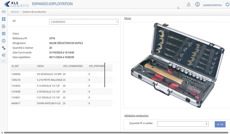
Task: Go to Général breadcrumb link
Action: coord(15,12)
